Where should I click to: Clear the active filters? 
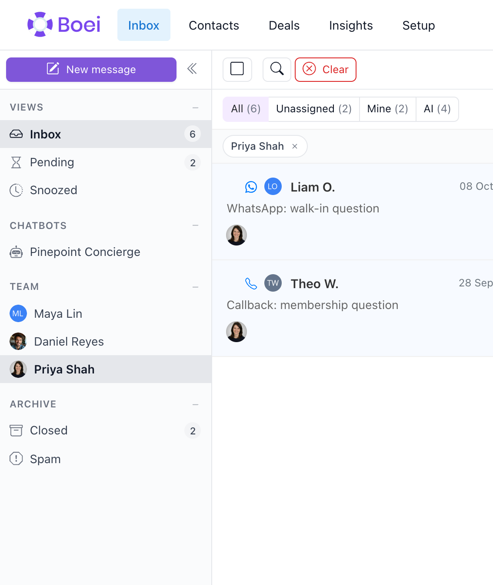326,70
